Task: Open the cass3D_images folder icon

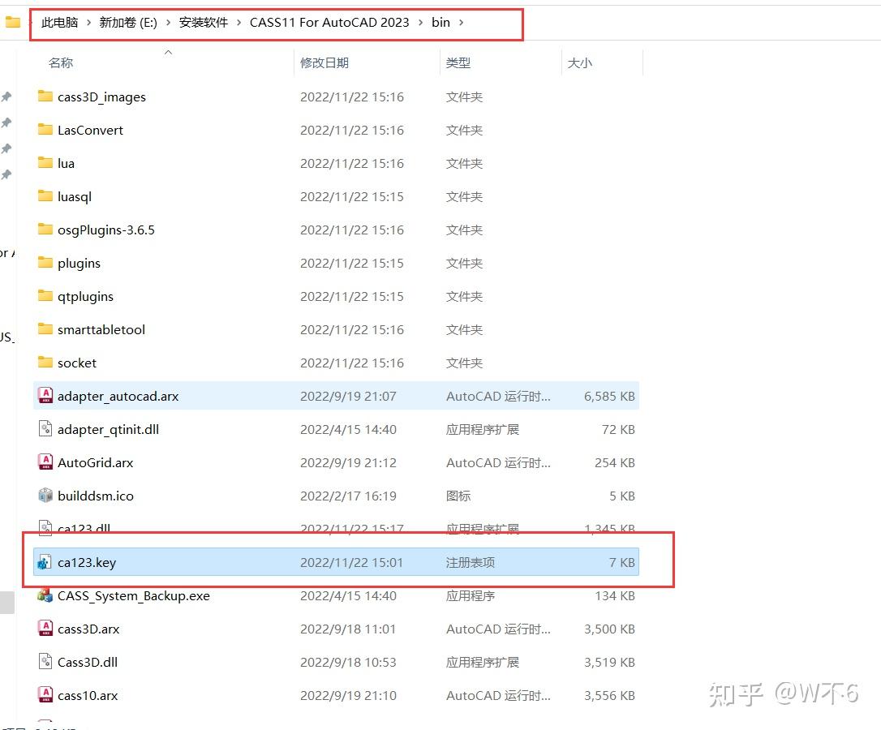Action: click(x=45, y=97)
